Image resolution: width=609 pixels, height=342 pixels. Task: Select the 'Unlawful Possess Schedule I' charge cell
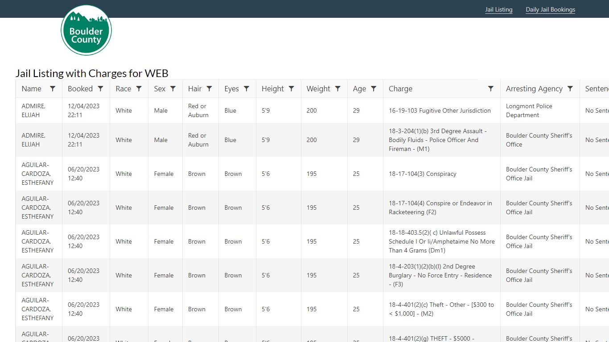click(441, 241)
